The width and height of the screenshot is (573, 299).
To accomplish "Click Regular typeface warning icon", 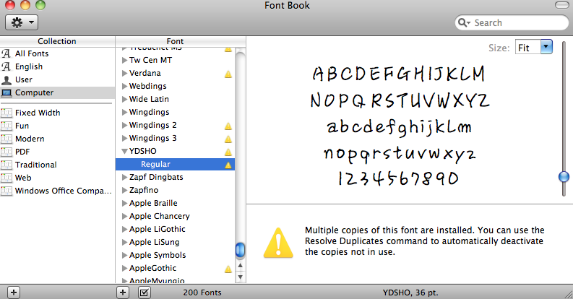I will [228, 165].
